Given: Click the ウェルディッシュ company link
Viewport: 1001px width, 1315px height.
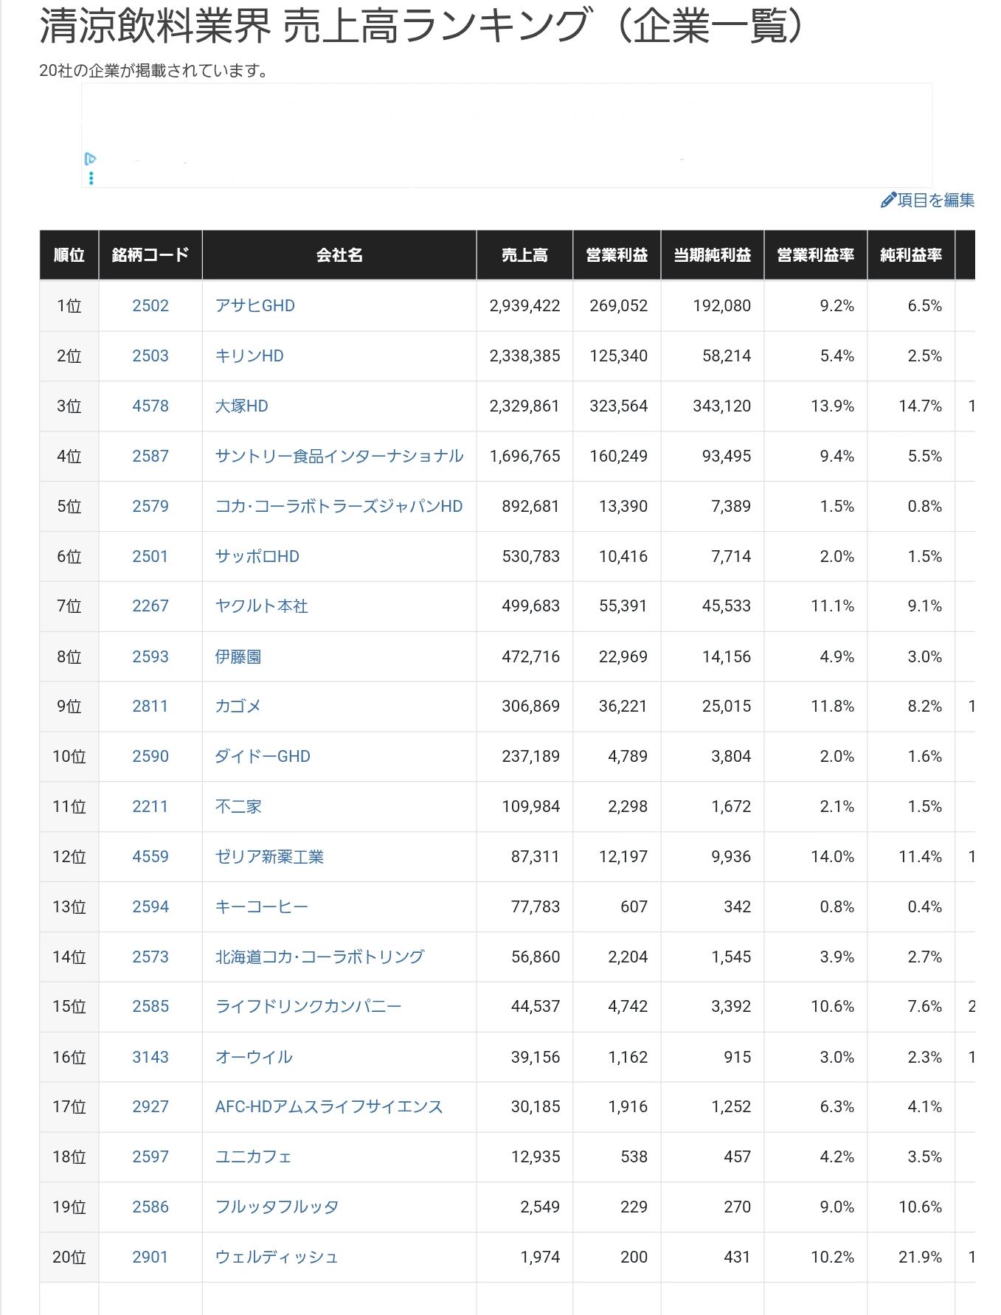Looking at the screenshot, I should 277,1257.
